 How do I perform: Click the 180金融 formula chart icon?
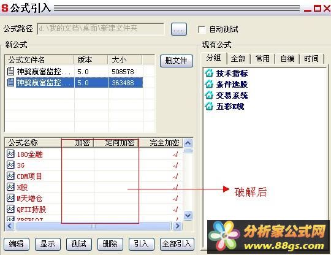pos(10,154)
